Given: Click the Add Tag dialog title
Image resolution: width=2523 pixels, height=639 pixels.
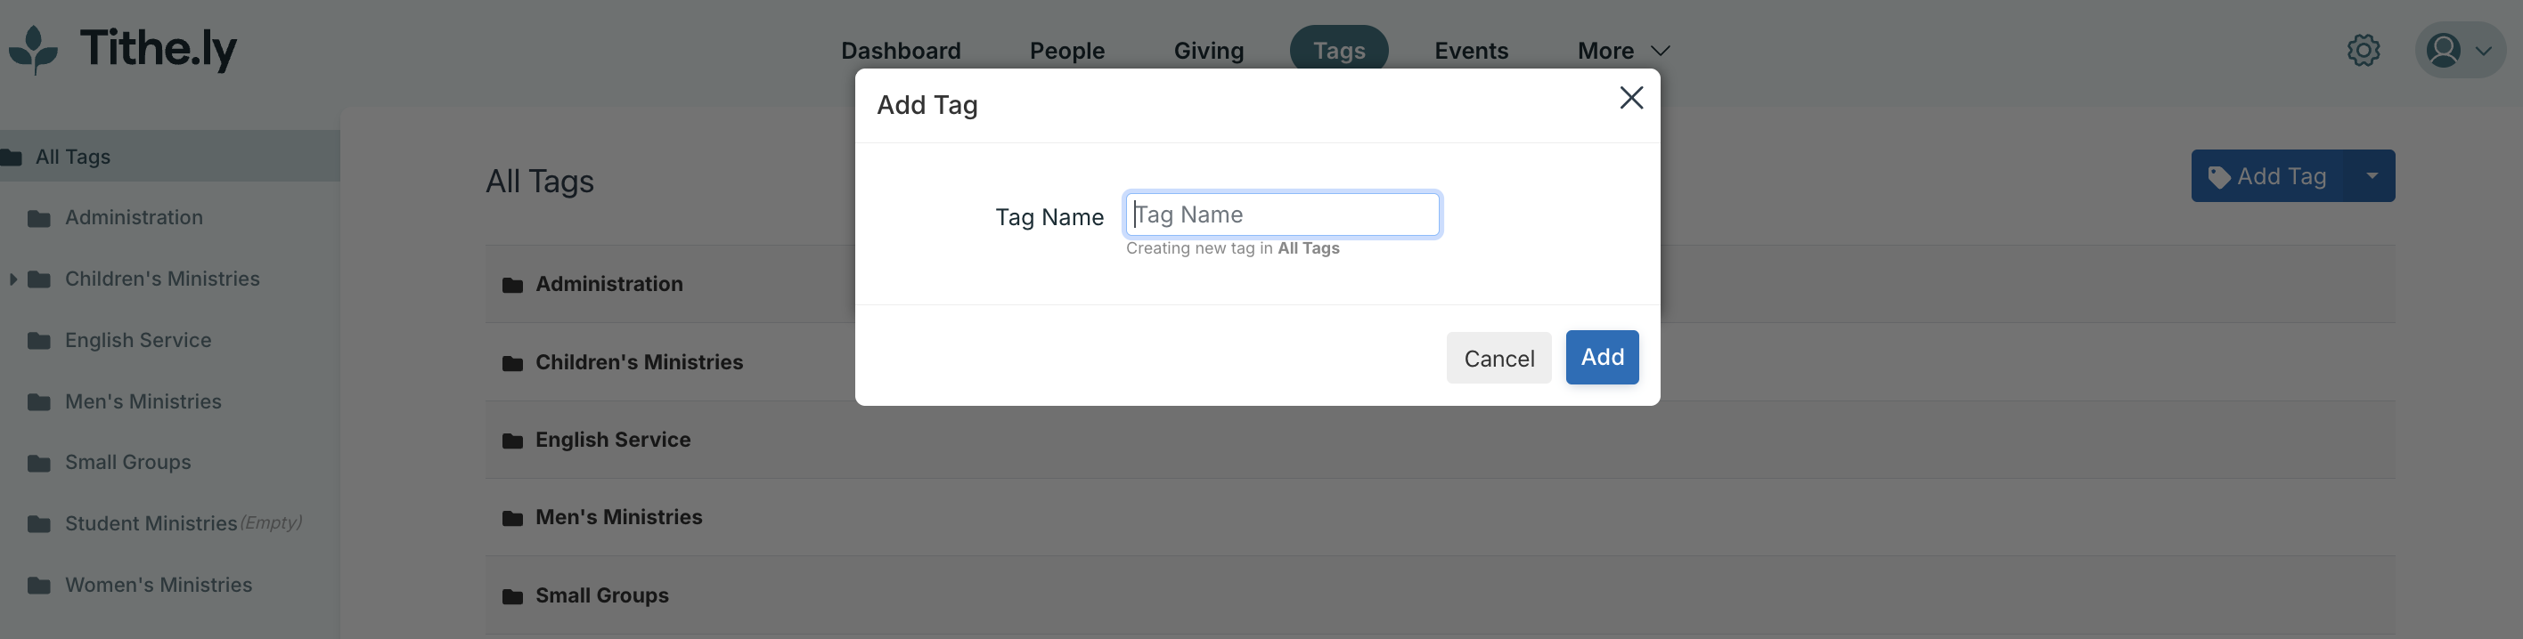Looking at the screenshot, I should (927, 106).
